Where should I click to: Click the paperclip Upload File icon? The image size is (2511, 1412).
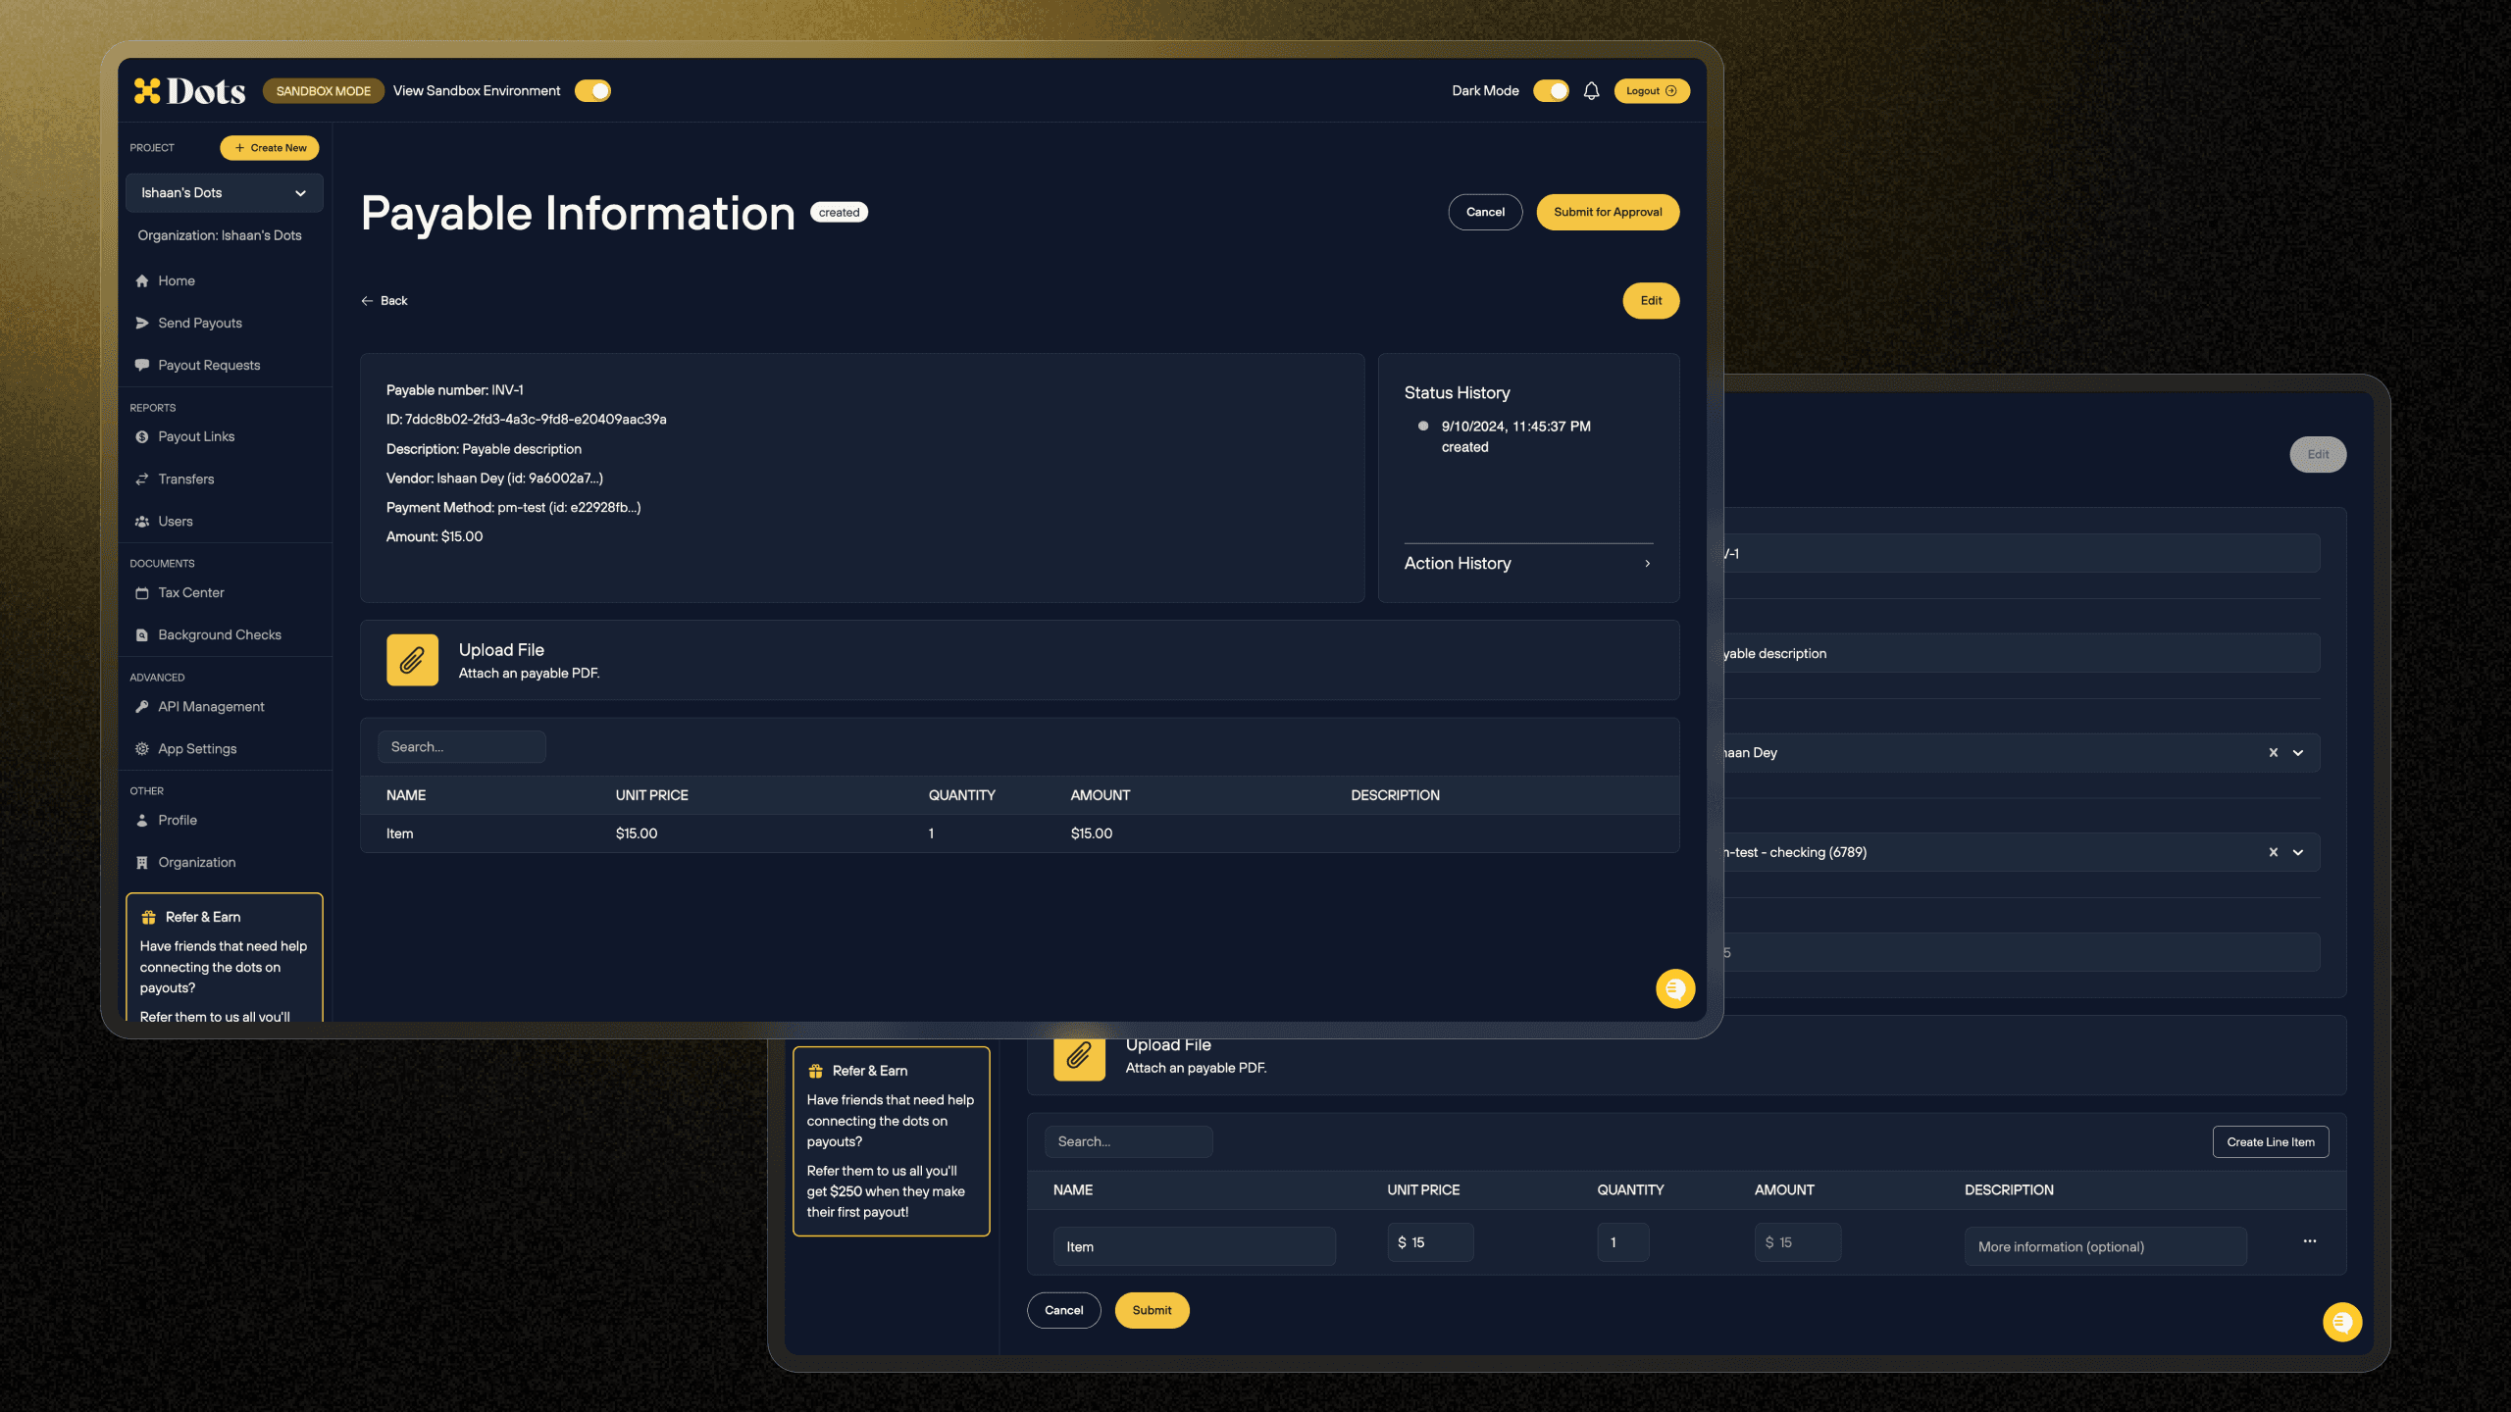coord(412,659)
